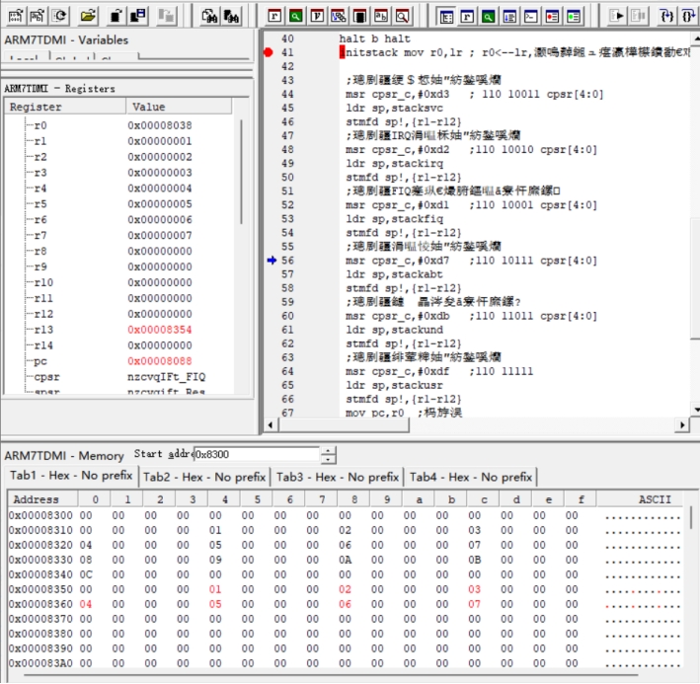The height and width of the screenshot is (684, 700).
Task: Select the pc register row
Action: (118, 361)
